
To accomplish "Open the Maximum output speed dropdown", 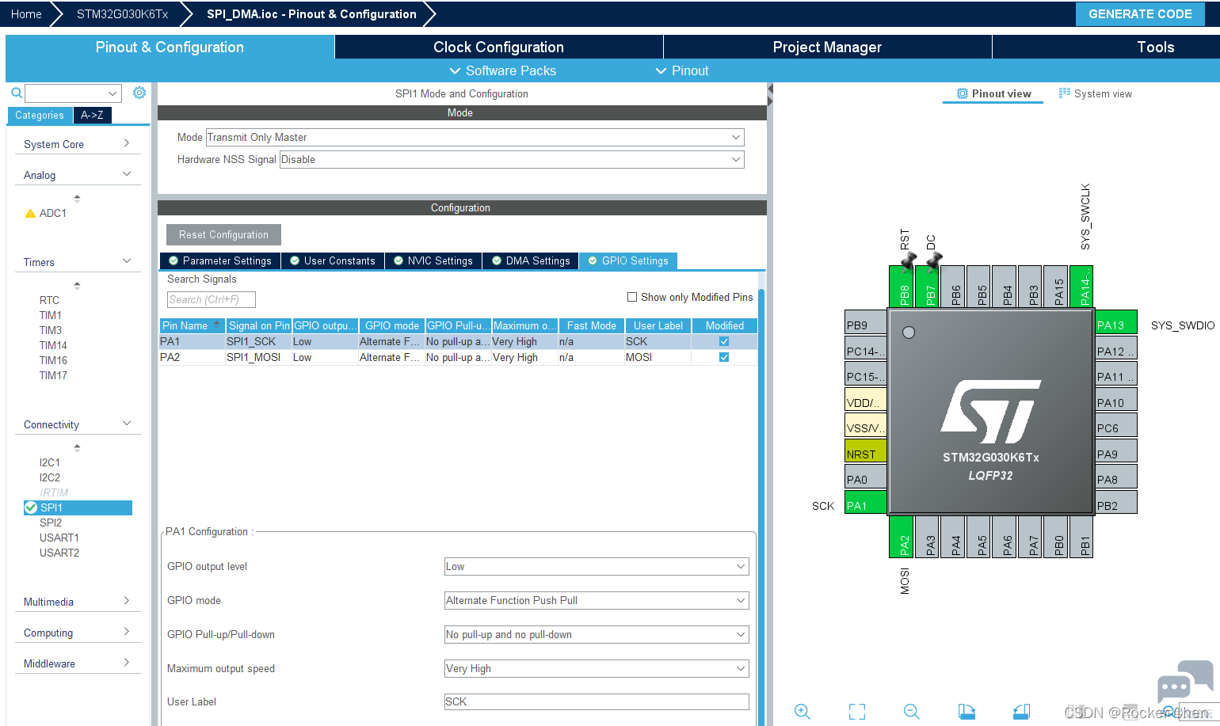I will pos(597,668).
